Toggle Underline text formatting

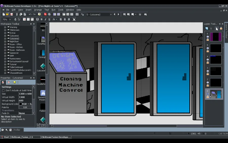(x=49, y=19)
